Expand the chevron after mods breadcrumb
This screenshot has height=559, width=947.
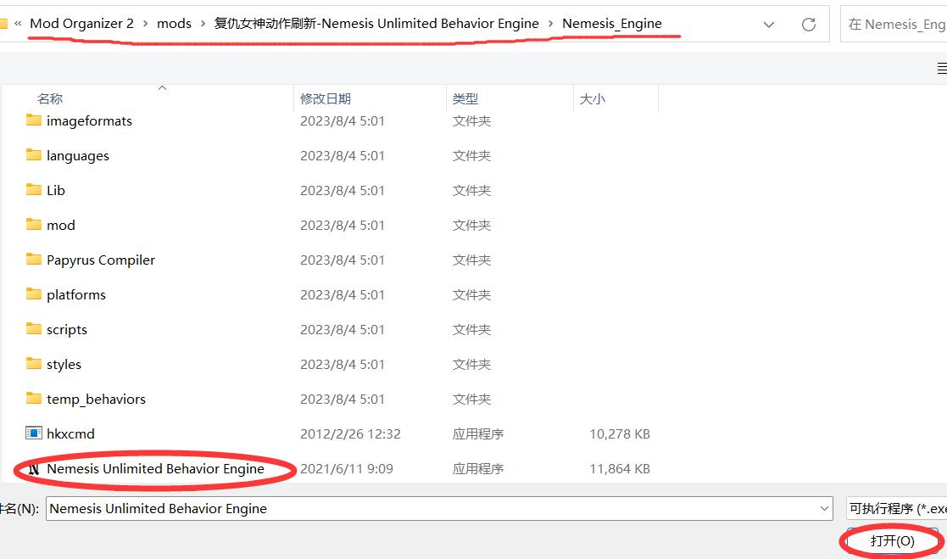[203, 24]
